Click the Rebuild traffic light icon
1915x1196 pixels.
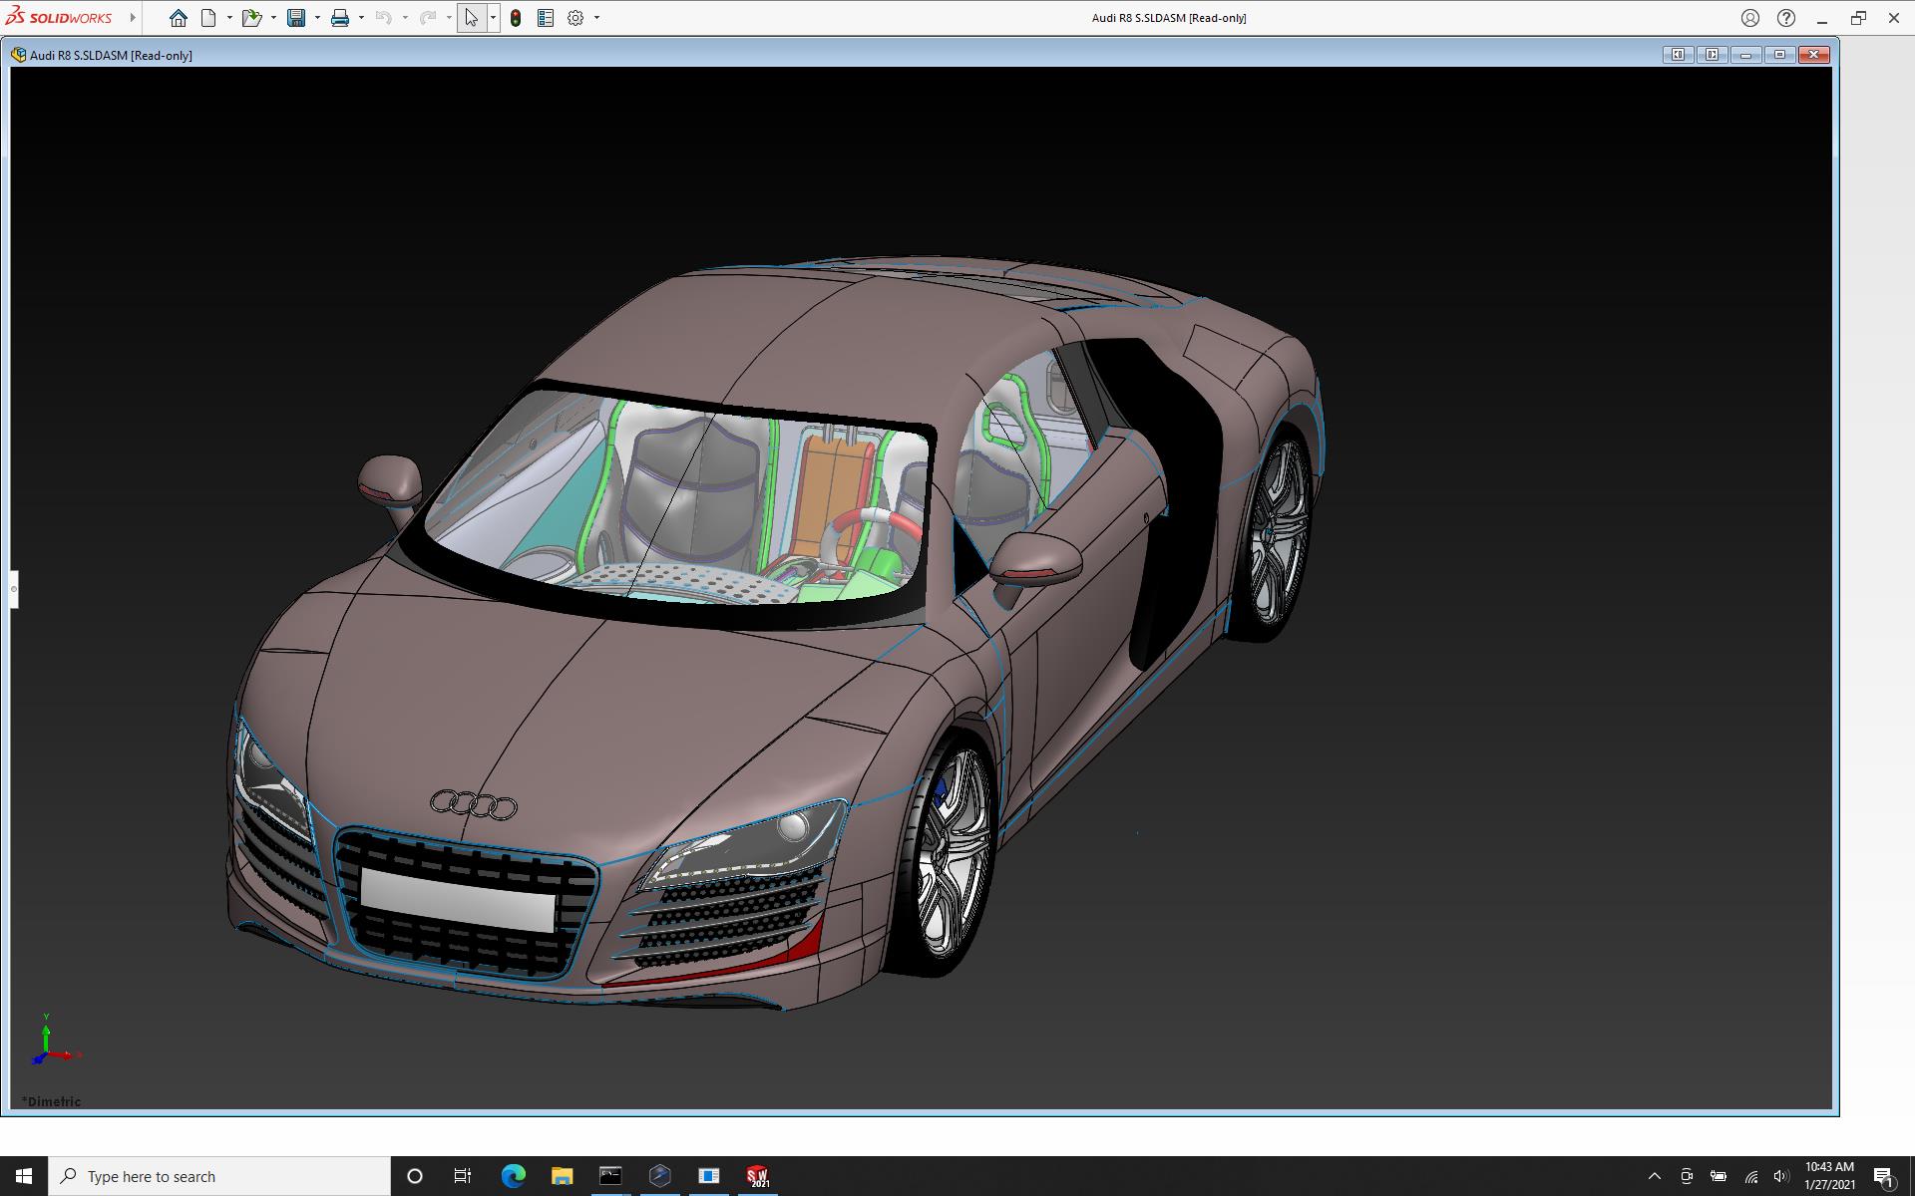point(516,18)
